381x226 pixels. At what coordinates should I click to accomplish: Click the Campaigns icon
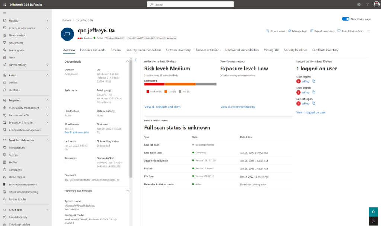[x=4, y=169]
